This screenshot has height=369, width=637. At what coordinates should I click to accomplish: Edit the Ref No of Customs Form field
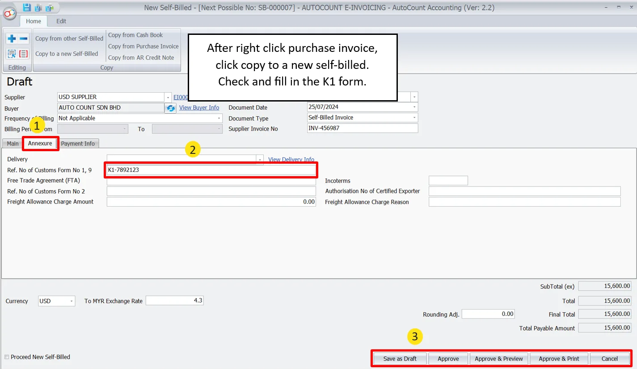(x=210, y=170)
